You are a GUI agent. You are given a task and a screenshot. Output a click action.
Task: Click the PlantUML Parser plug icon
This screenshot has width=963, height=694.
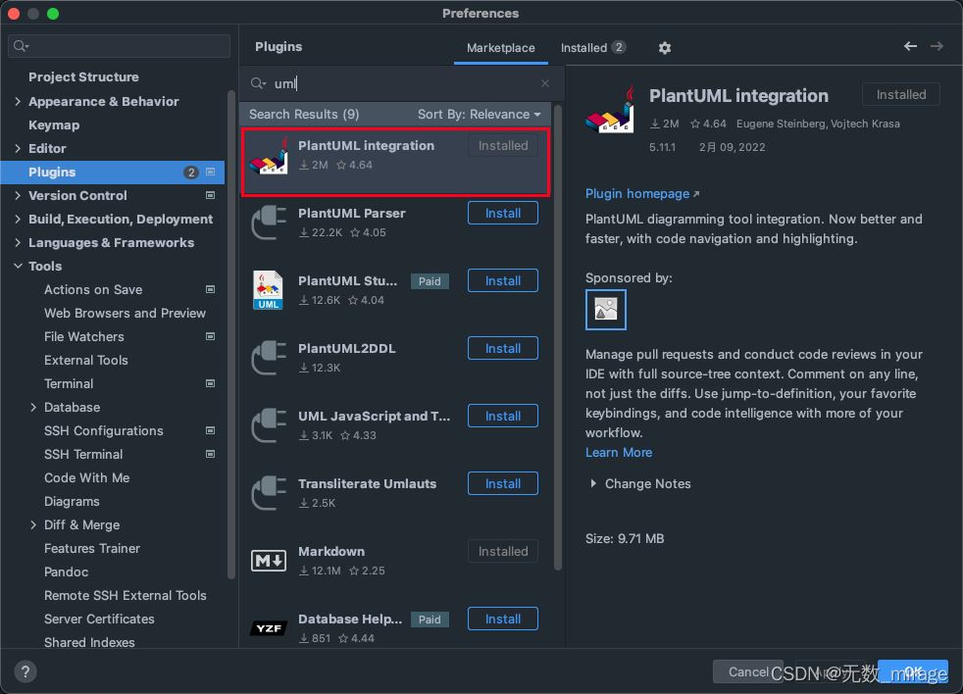pyautogui.click(x=269, y=223)
